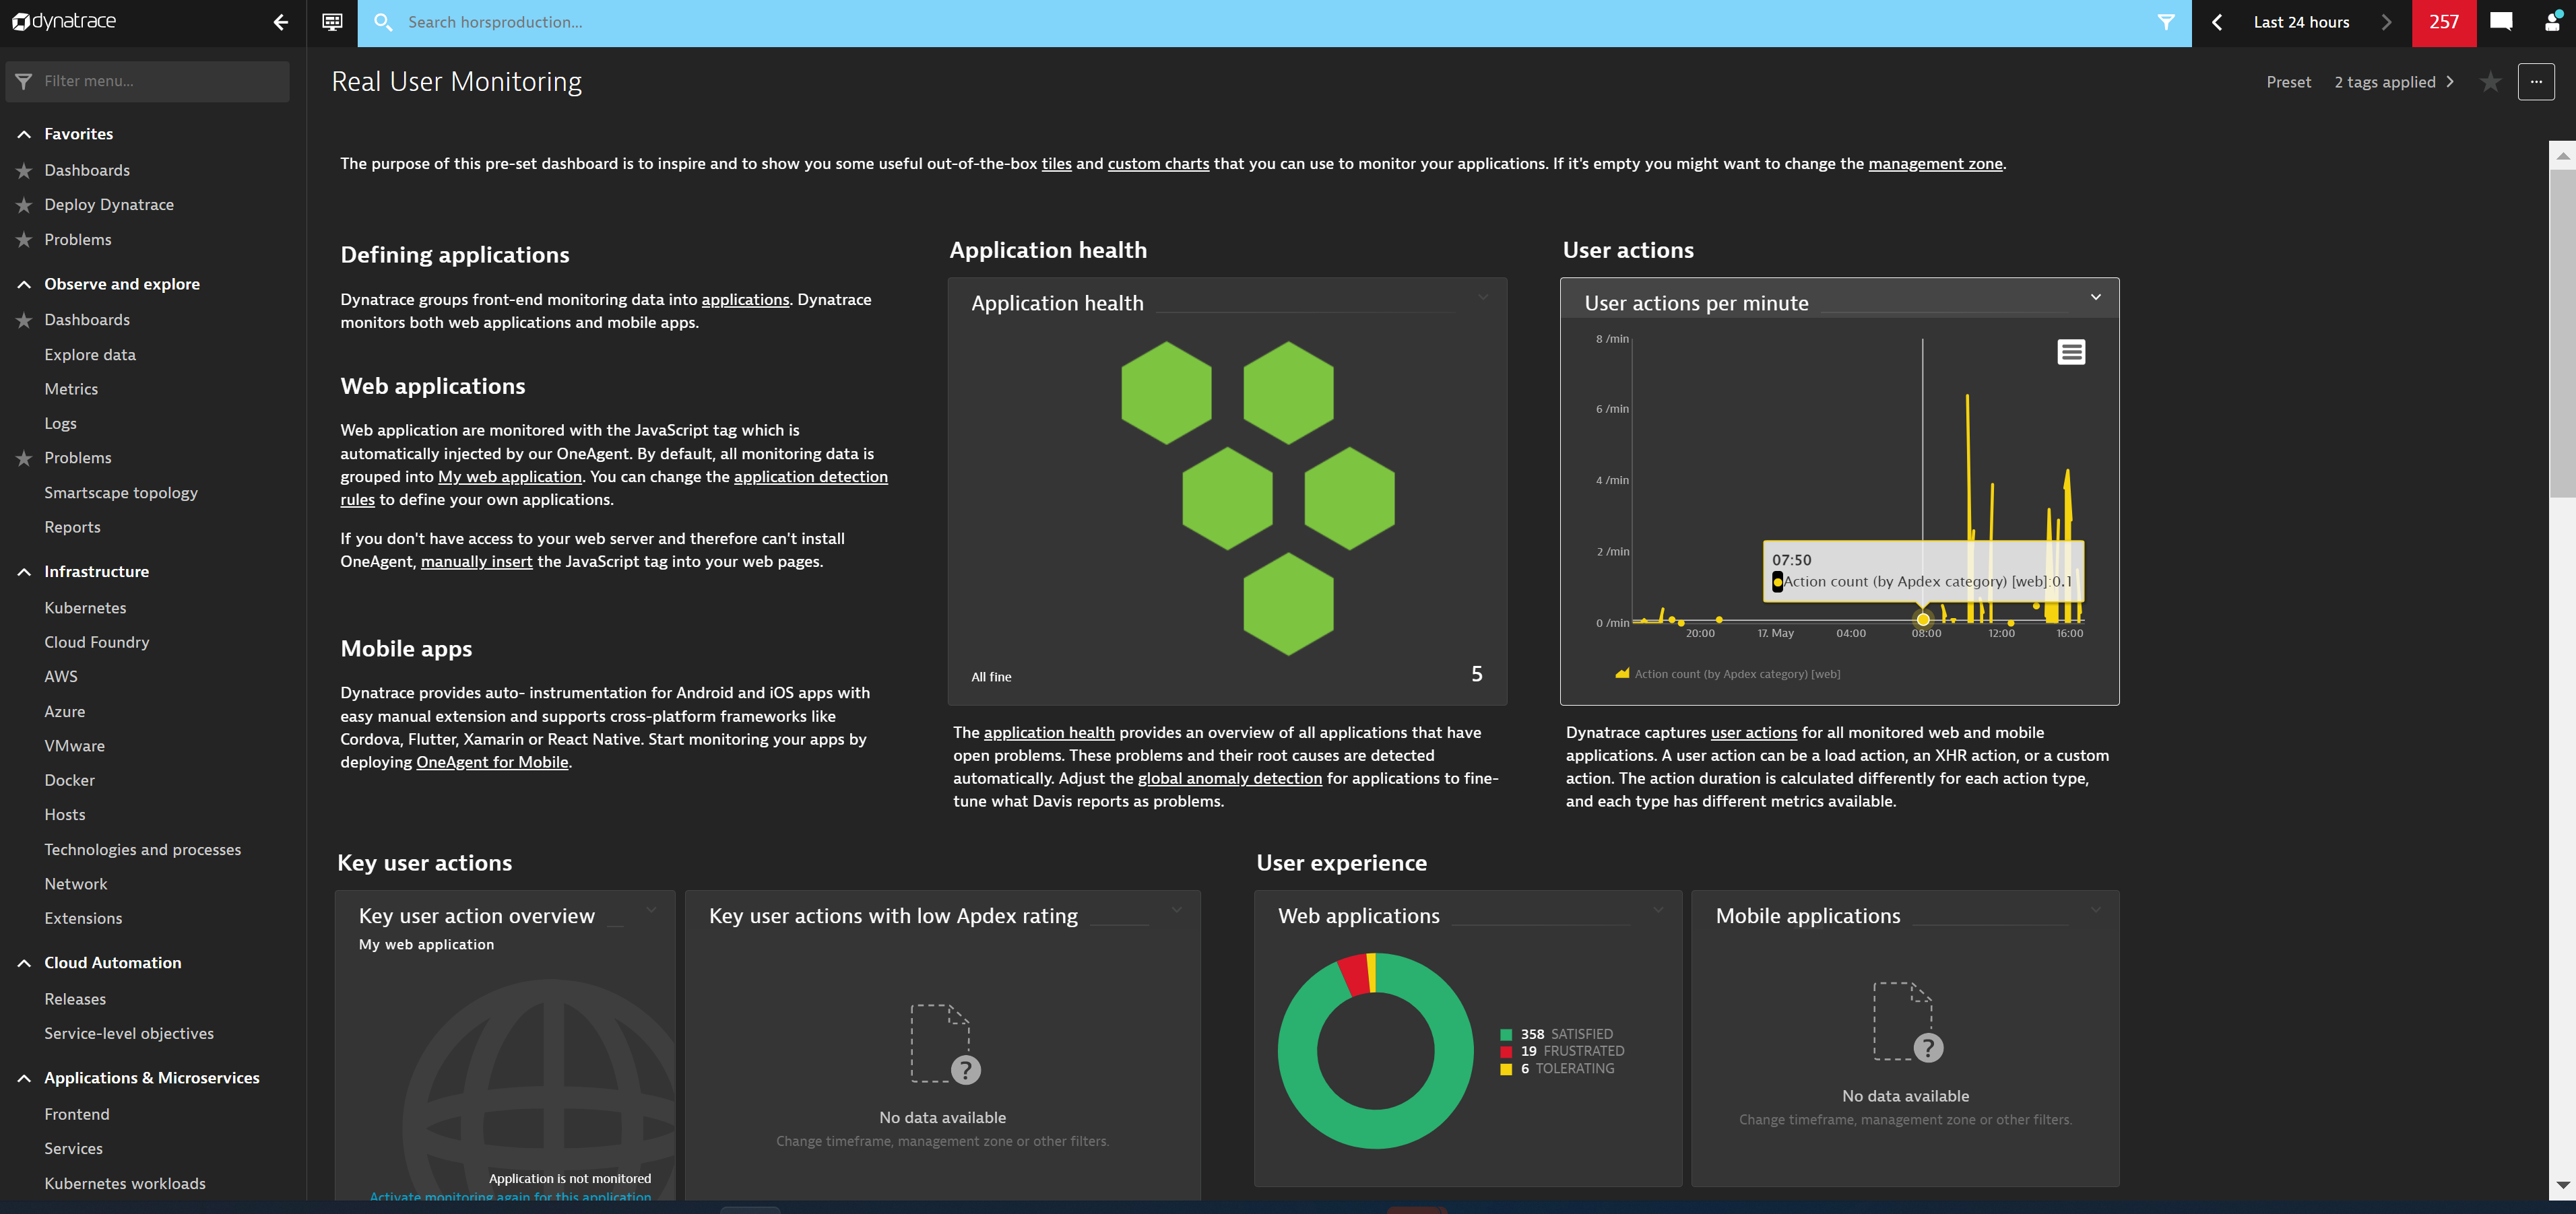The image size is (2576, 1214).
Task: Select Smartscape topology in the sidebar
Action: pos(121,493)
